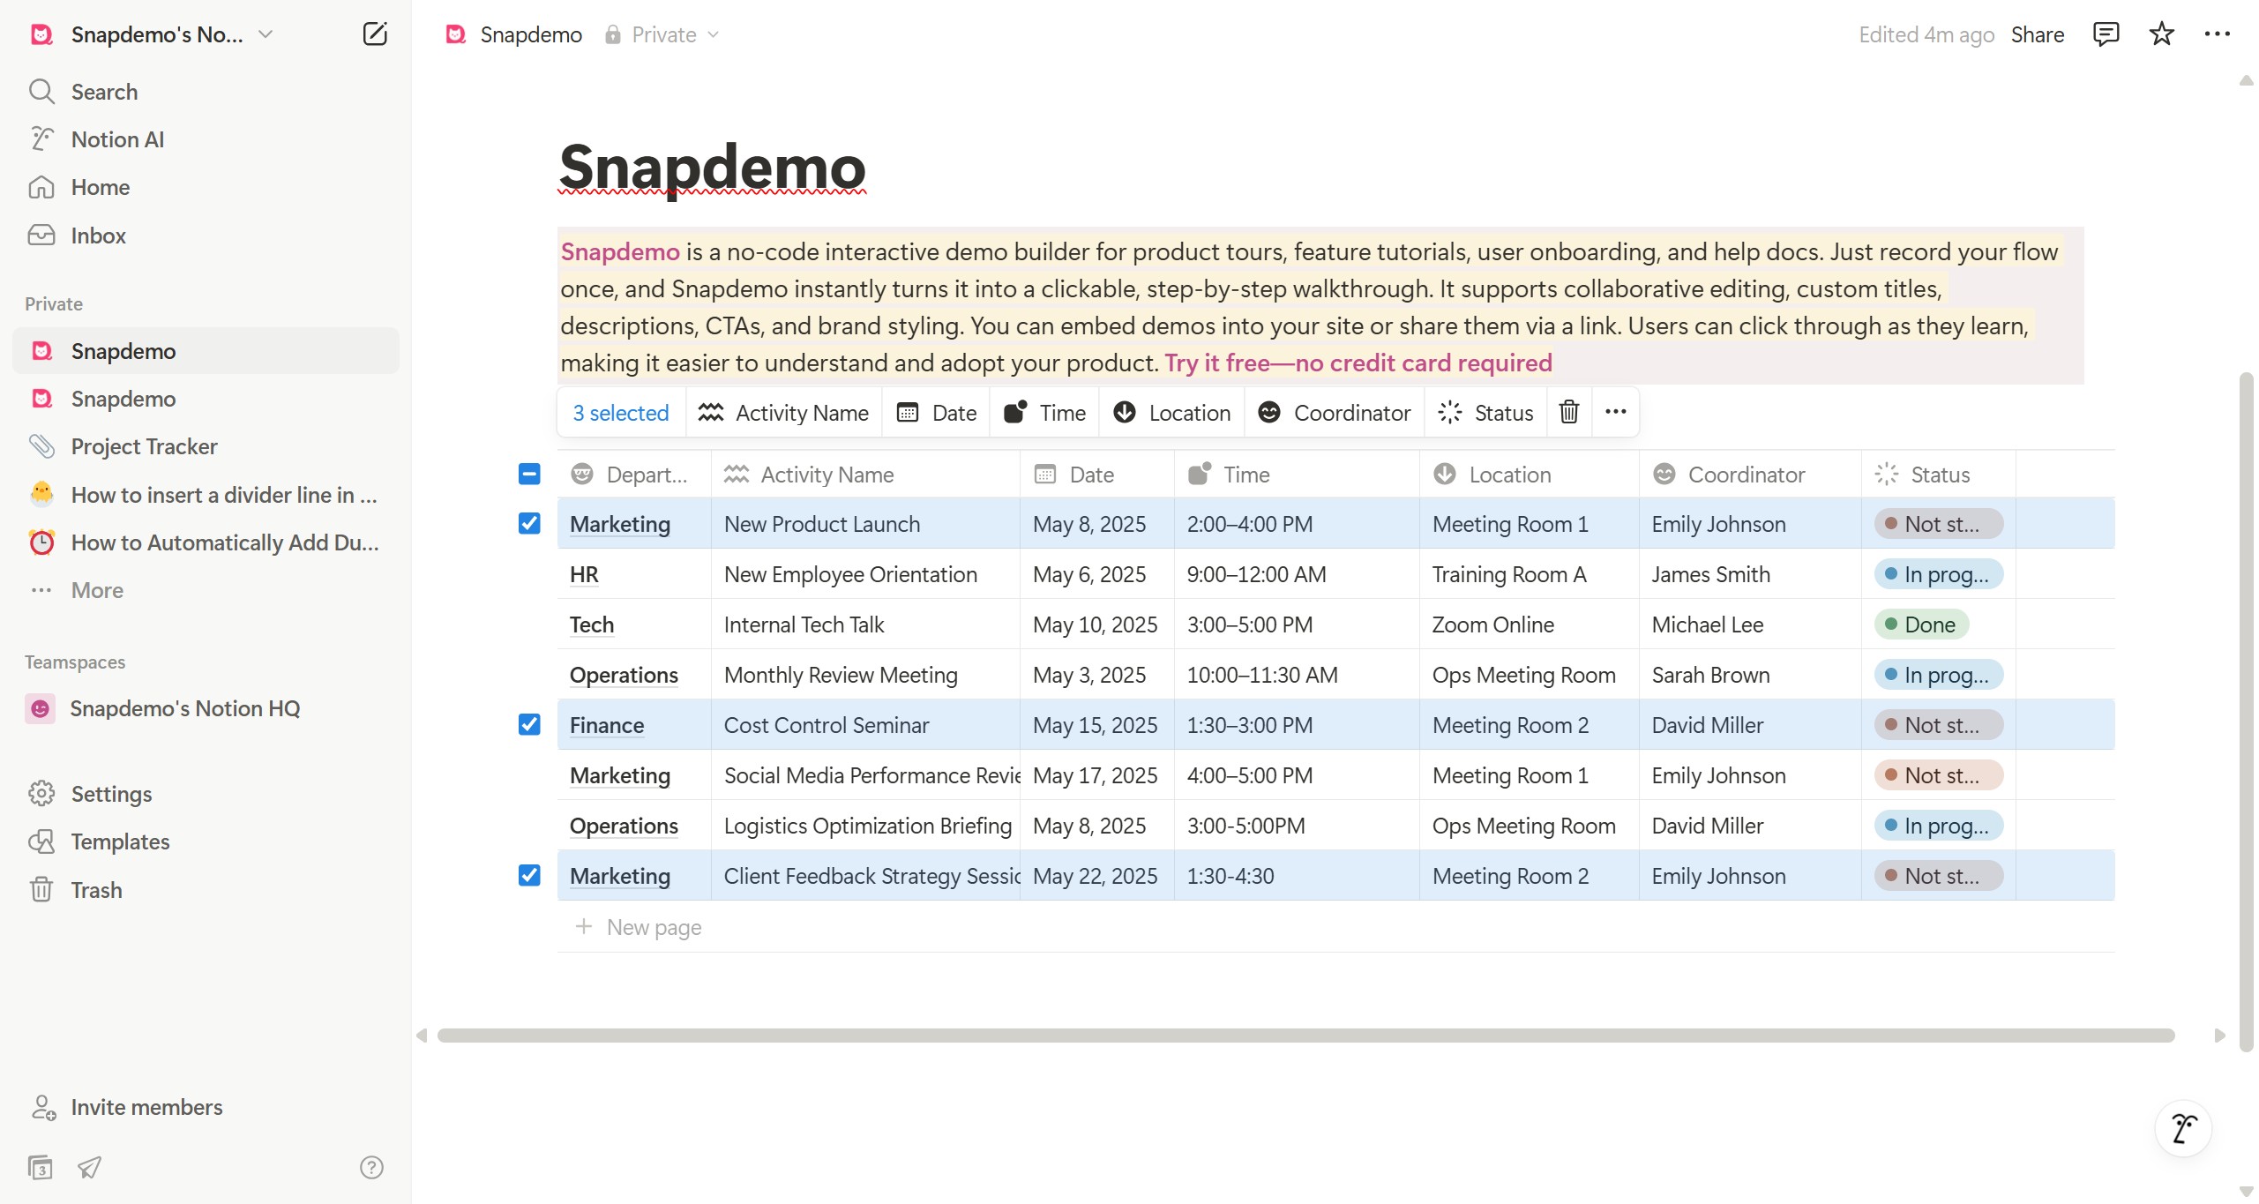Click the Share button
Viewport: 2259px width, 1204px height.
(2037, 34)
